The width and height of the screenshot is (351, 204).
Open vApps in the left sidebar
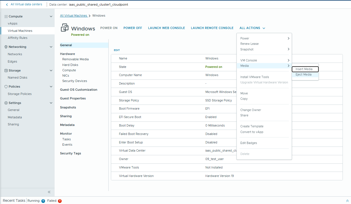[13, 24]
